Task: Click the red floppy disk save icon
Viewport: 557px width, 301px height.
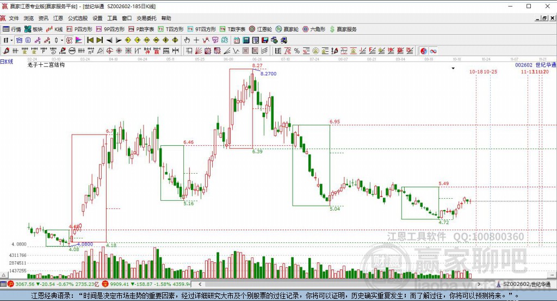Action: click(x=265, y=40)
